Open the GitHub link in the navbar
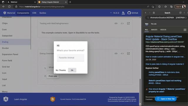 click(x=133, y=13)
